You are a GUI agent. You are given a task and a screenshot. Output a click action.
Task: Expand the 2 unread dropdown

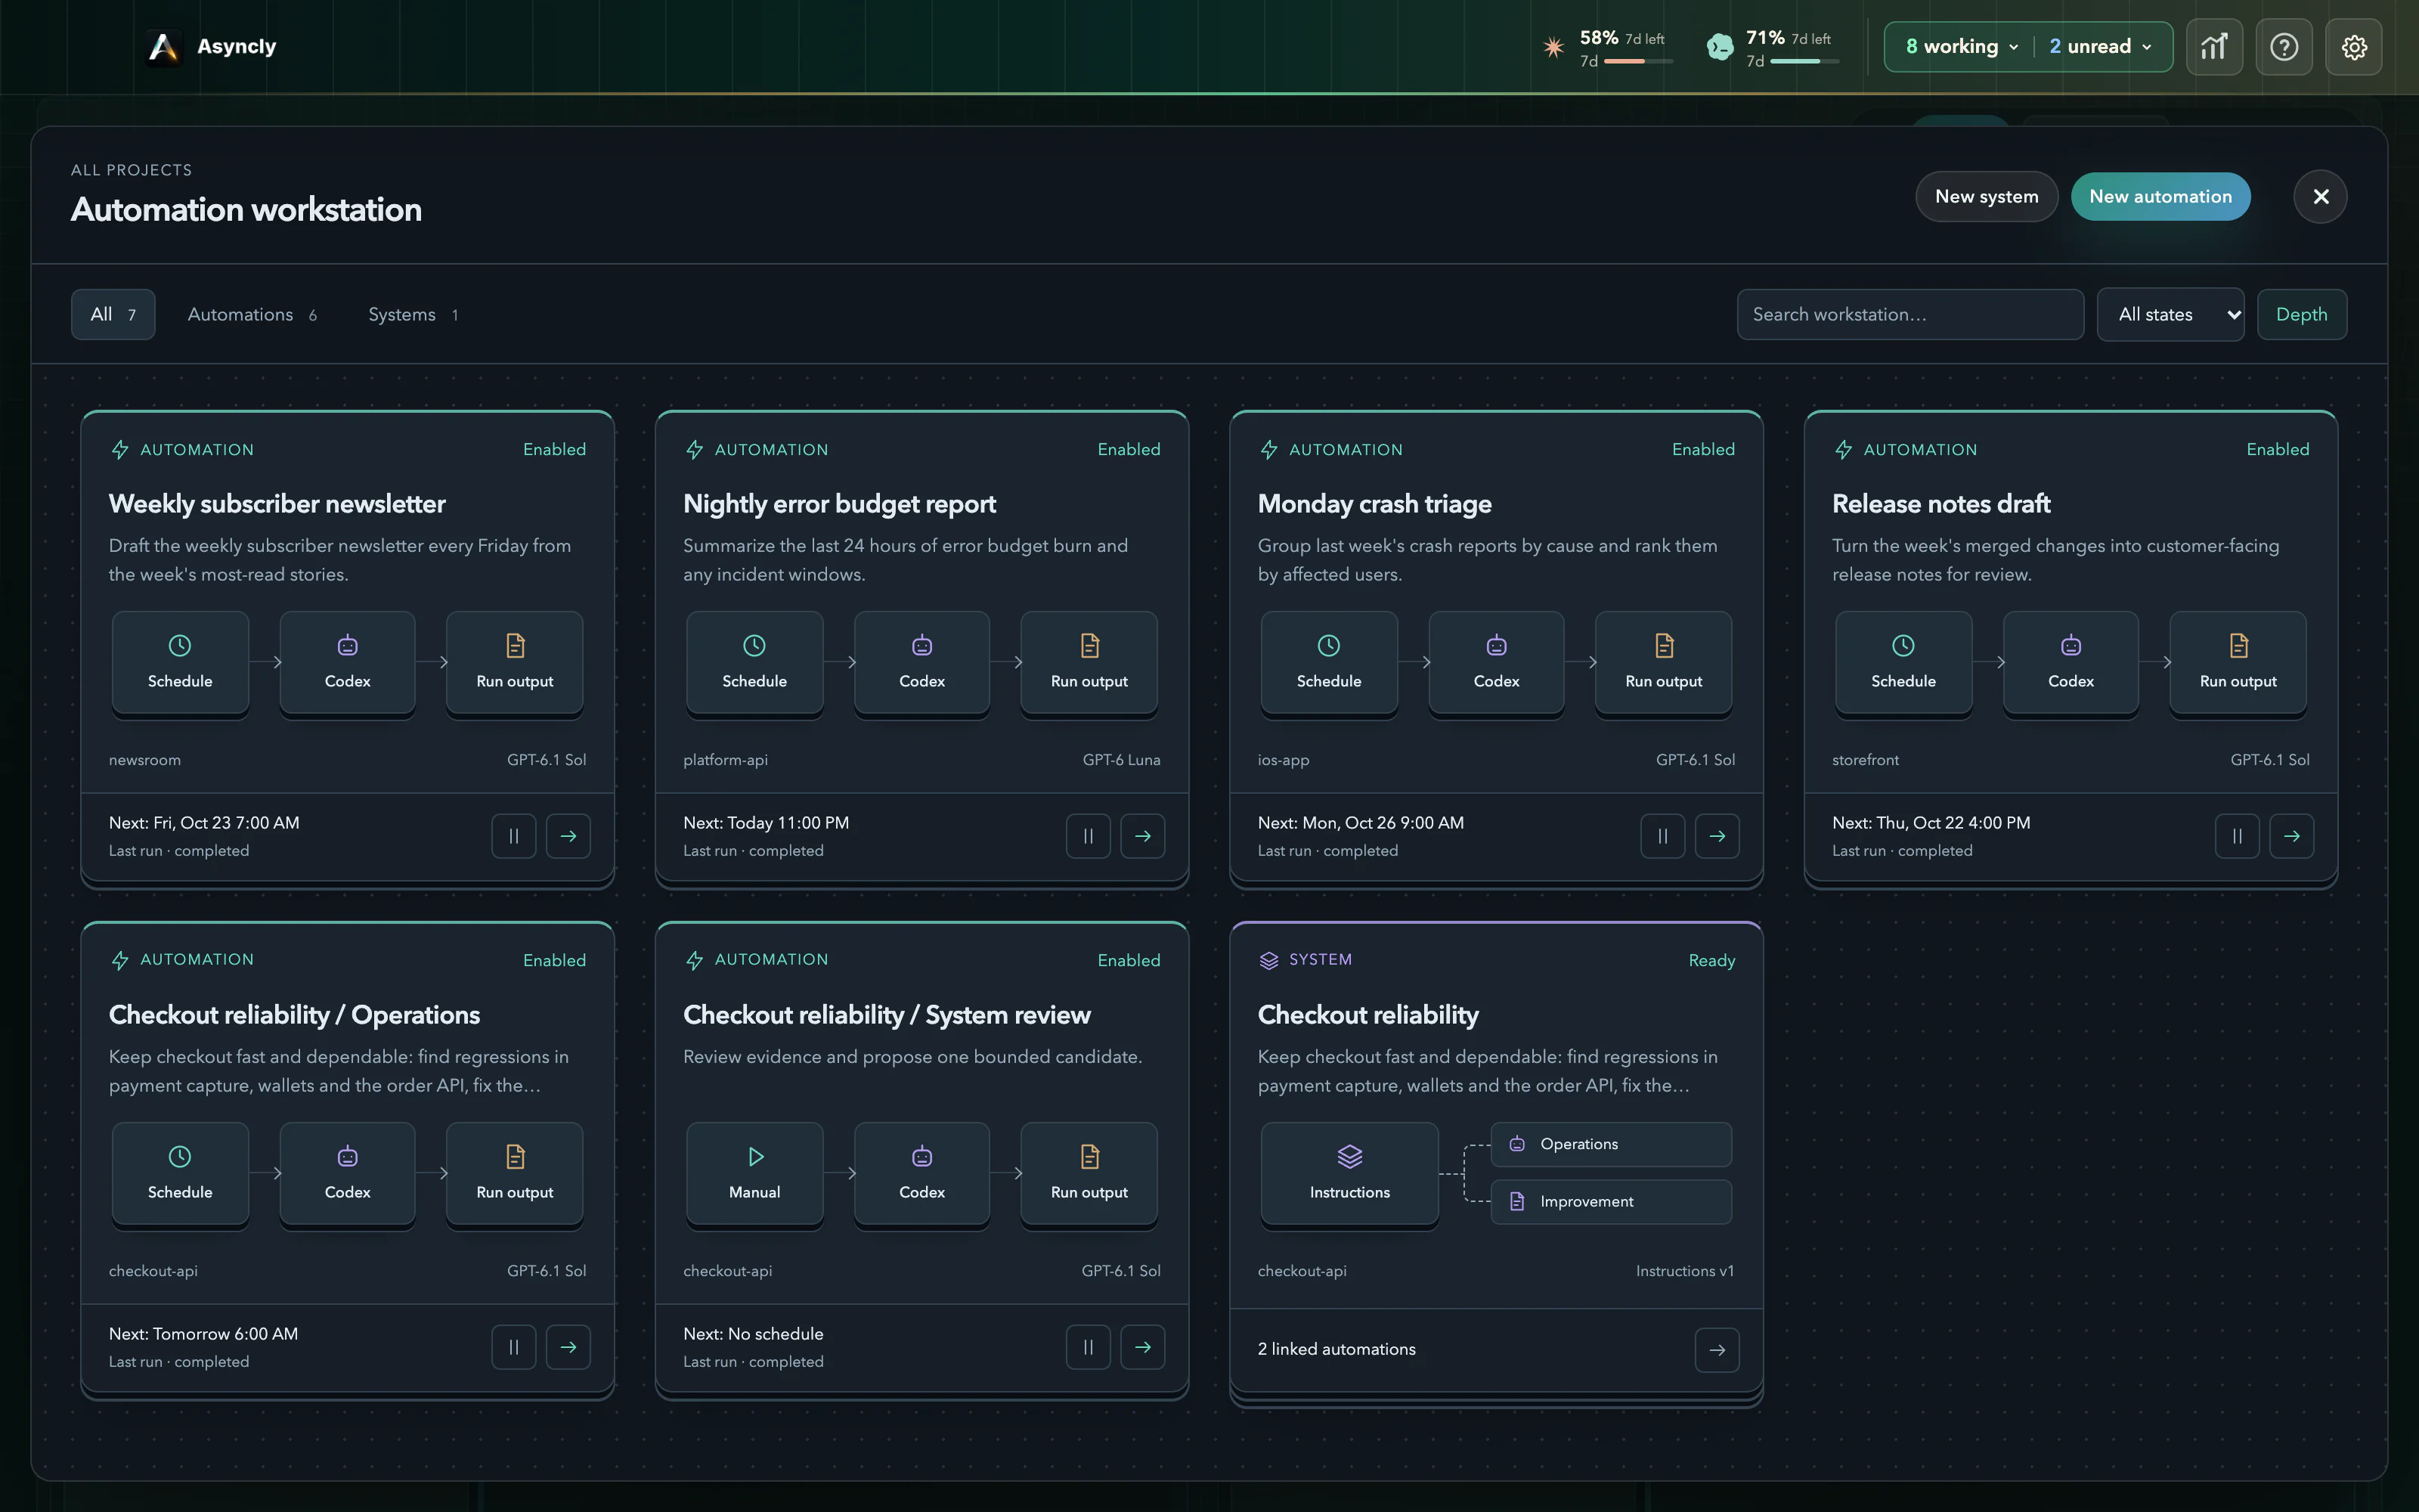pyautogui.click(x=2100, y=47)
